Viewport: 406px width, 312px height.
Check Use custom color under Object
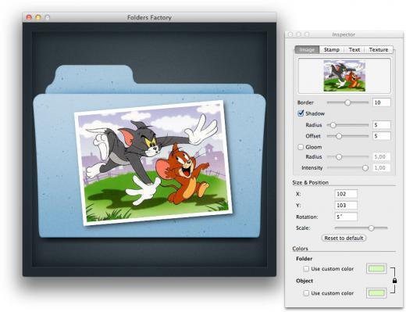tap(306, 293)
